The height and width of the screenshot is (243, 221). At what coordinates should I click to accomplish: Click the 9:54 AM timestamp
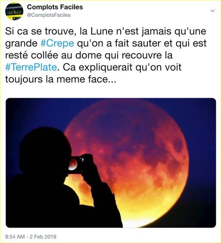coord(15,237)
